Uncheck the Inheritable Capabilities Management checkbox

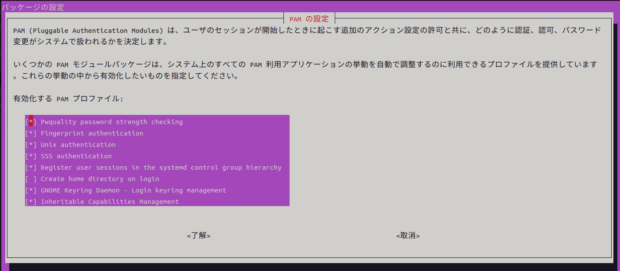(31, 202)
